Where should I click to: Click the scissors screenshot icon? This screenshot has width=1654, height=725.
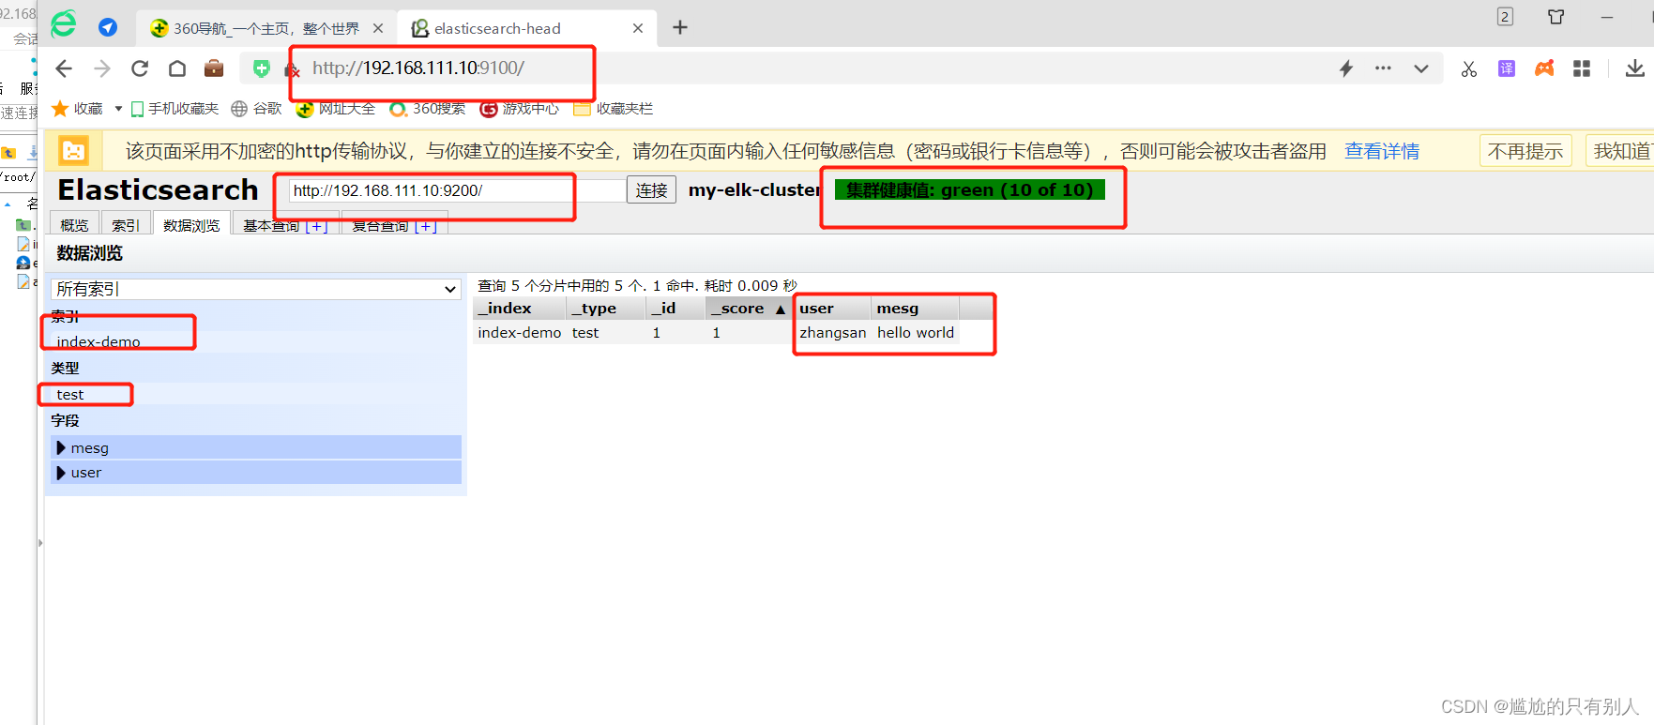click(1469, 68)
